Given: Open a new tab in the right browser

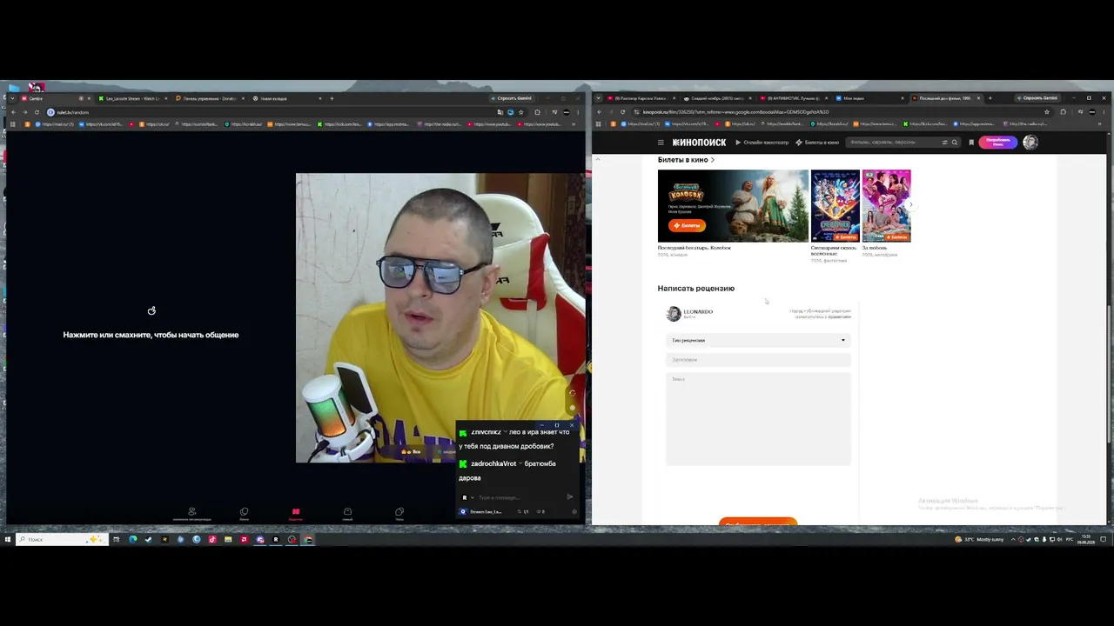Looking at the screenshot, I should click(x=990, y=98).
